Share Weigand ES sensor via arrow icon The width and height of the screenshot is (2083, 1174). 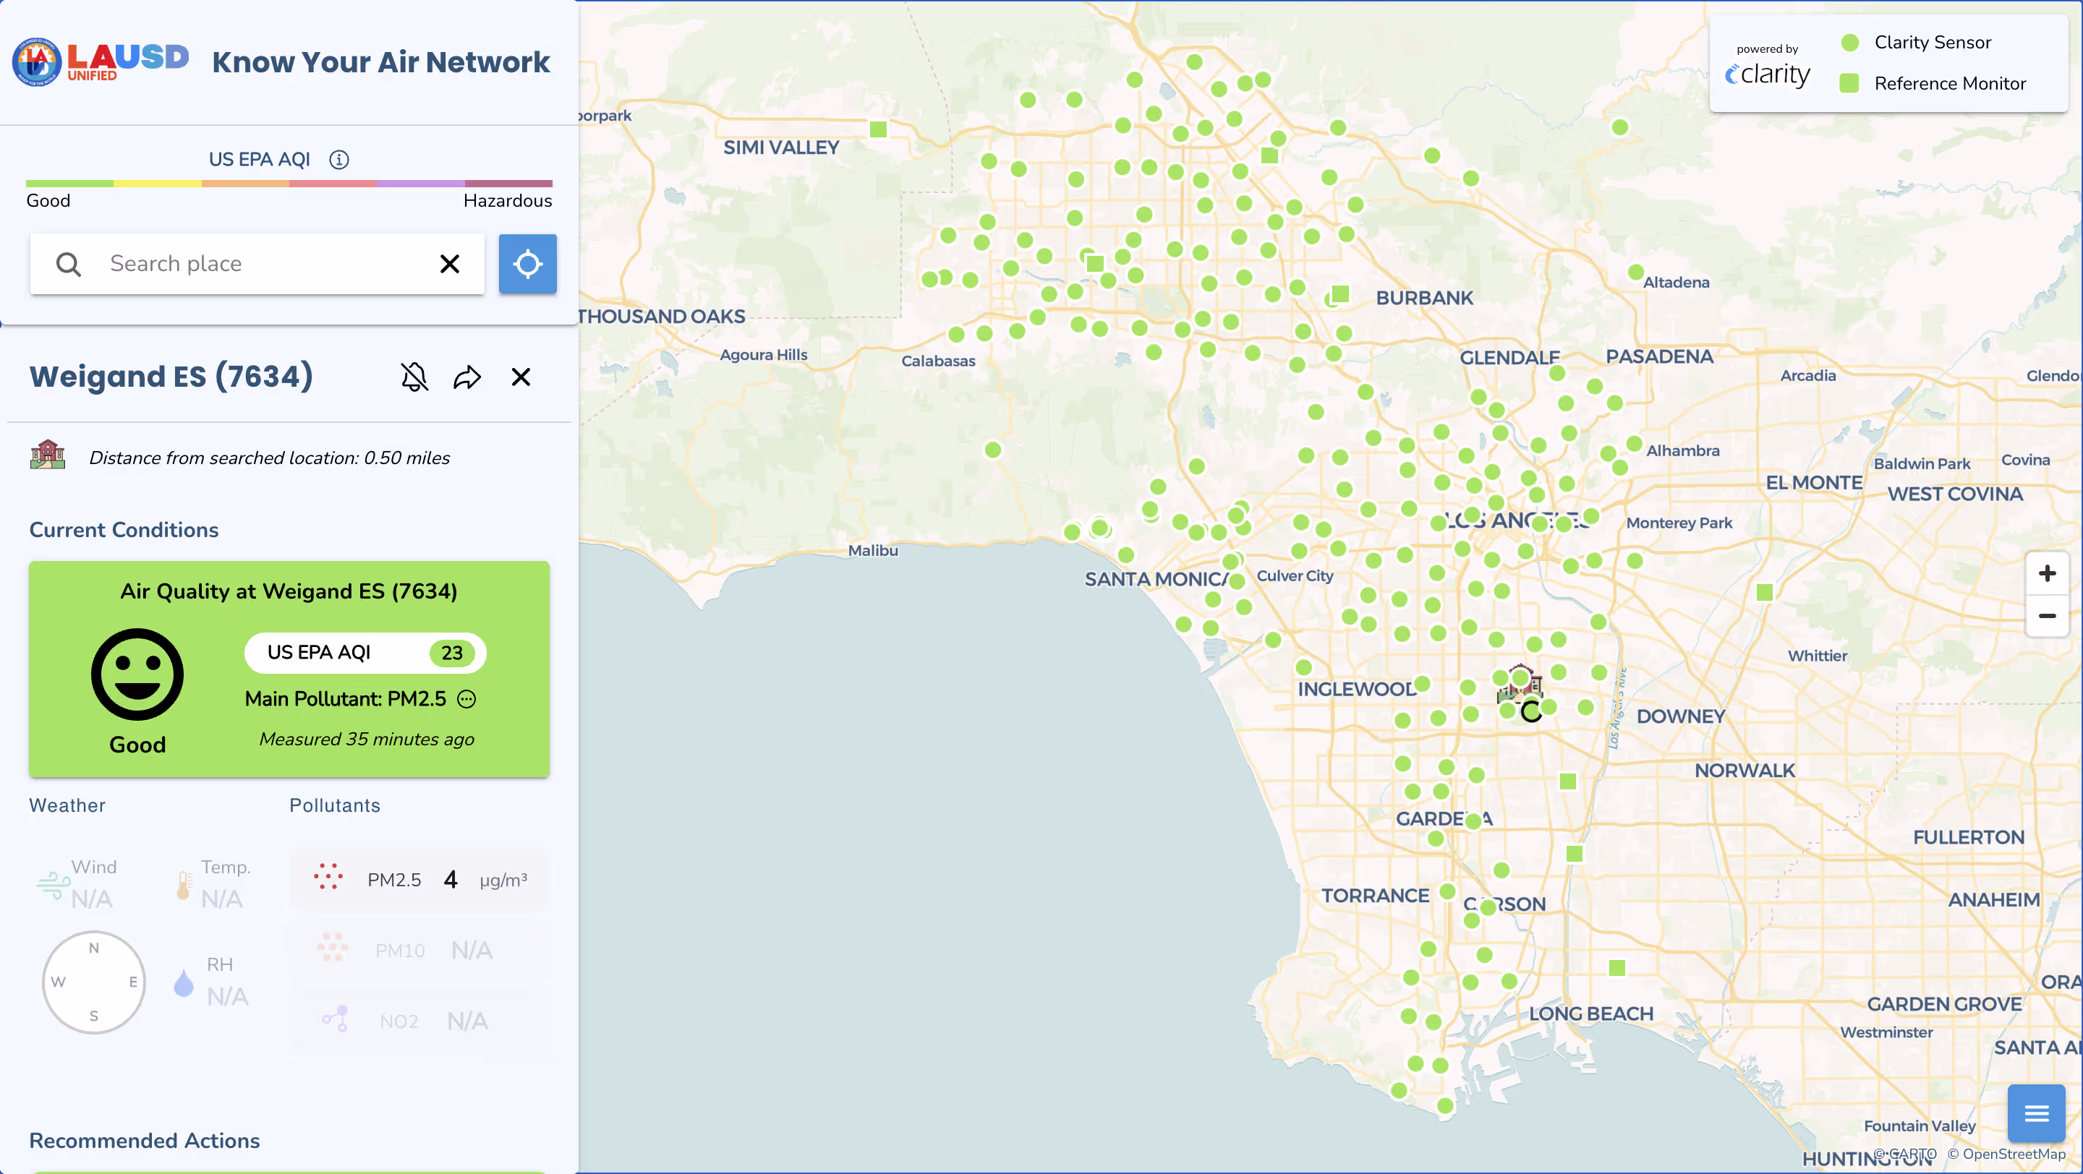click(x=467, y=377)
